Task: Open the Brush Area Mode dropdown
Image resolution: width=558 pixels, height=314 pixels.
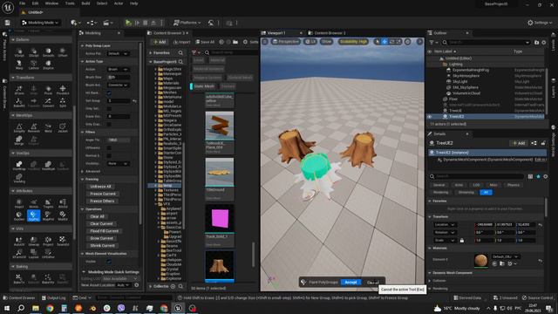Action: tap(119, 85)
